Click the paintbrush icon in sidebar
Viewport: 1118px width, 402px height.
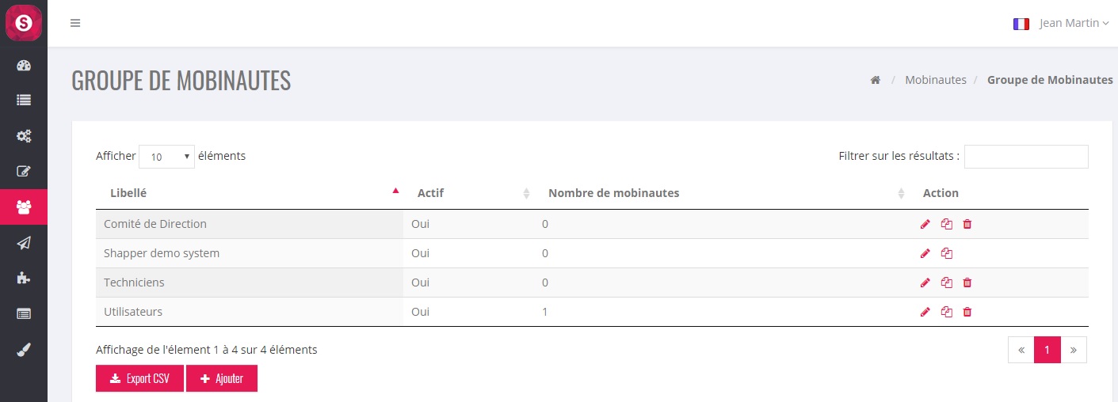pyautogui.click(x=24, y=348)
